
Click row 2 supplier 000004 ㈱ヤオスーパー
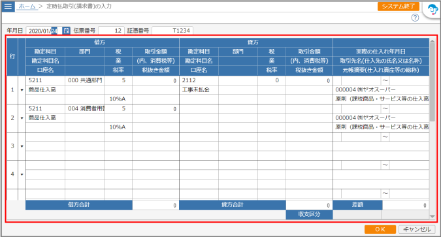pyautogui.click(x=381, y=118)
